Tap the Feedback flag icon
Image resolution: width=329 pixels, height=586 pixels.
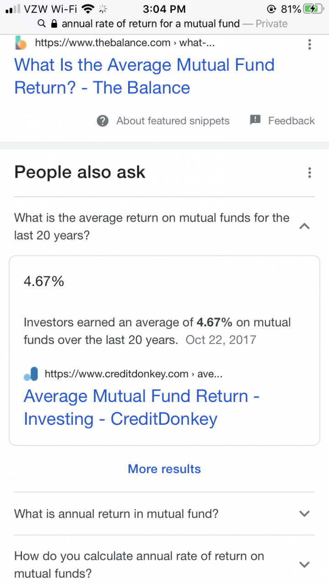pos(255,120)
